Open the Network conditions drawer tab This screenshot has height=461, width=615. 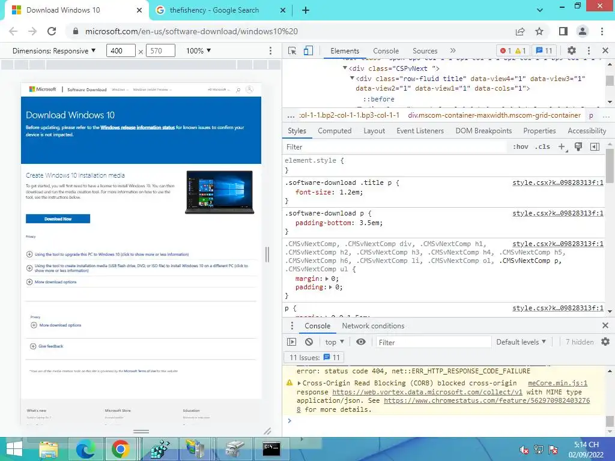[373, 326]
